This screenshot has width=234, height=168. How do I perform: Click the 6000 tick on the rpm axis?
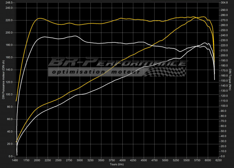pos(208,160)
